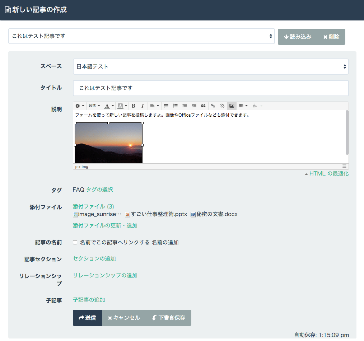Open the table insert dropdown
This screenshot has width=364, height=341.
coord(243,106)
